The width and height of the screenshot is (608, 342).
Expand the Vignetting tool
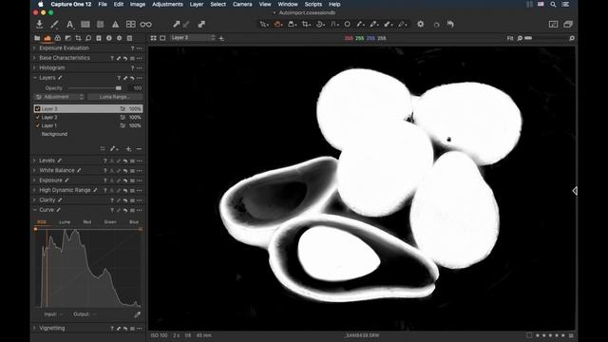34,328
